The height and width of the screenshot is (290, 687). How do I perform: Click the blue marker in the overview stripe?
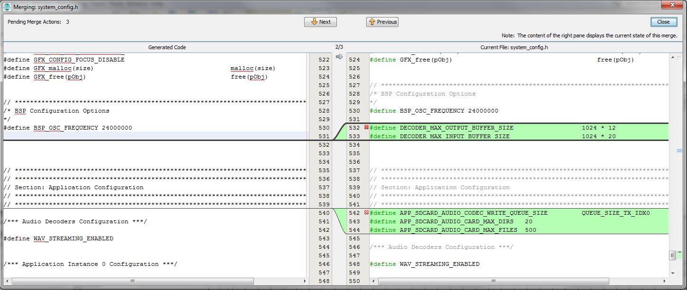click(679, 151)
